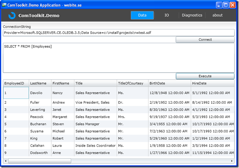This screenshot has width=239, height=168.
Task: Click the ComToolkit.Demo logo icon
Action: coord(12,15)
